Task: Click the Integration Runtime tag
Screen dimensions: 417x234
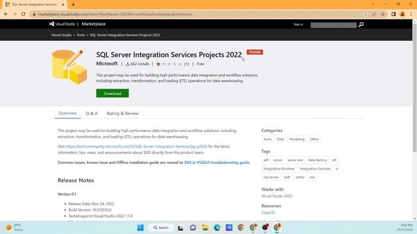Action: click(279, 169)
